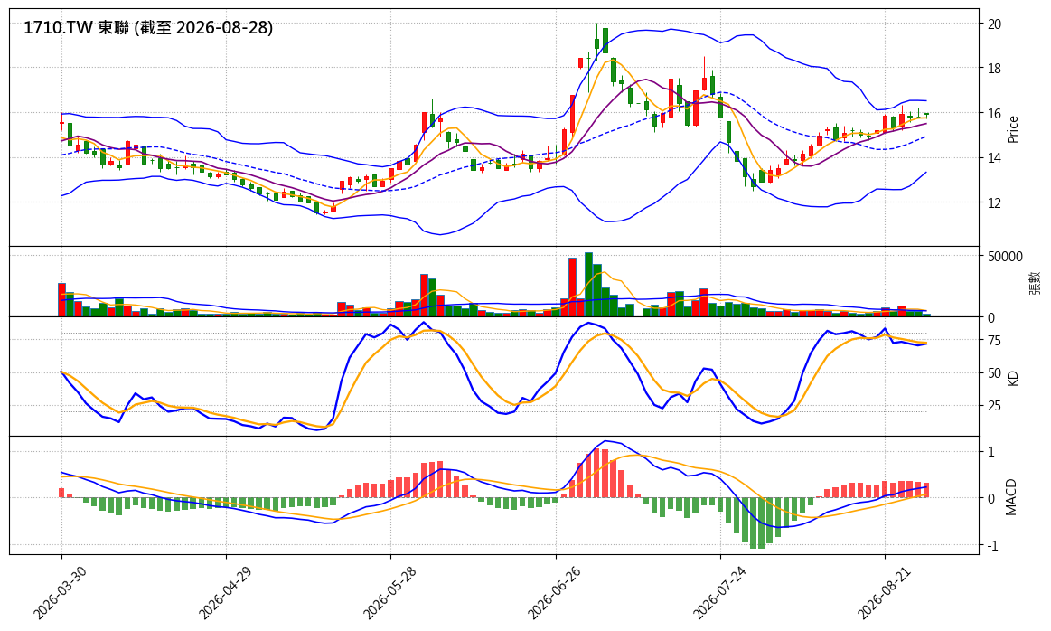Click the MACD axis label
The image size is (1051, 631).
tap(1011, 497)
